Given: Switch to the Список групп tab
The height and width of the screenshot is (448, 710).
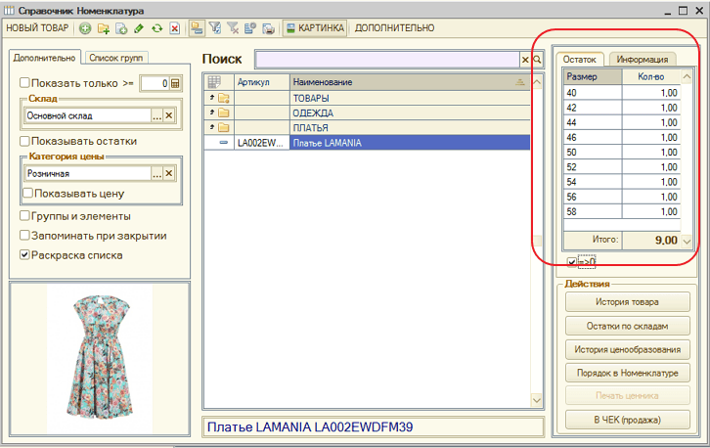Looking at the screenshot, I should (116, 58).
